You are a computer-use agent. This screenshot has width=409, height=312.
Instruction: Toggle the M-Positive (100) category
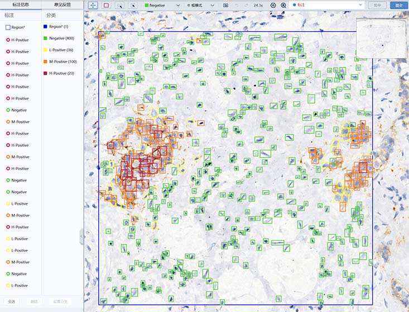click(62, 62)
